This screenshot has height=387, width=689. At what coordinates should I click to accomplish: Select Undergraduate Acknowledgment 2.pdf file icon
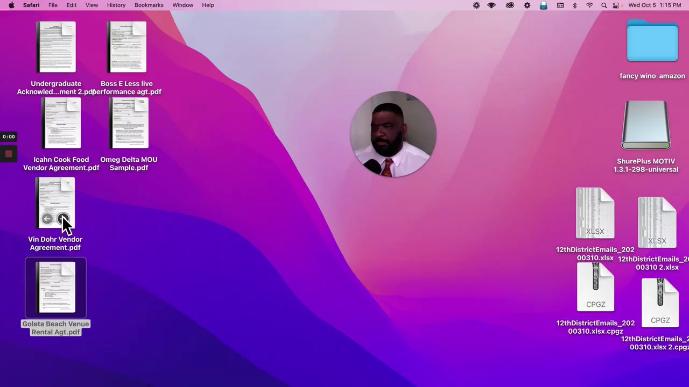[56, 47]
